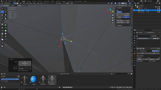This screenshot has width=161, height=90.
Task: Open the Options dropdown in viewport header
Action: click(130, 5)
